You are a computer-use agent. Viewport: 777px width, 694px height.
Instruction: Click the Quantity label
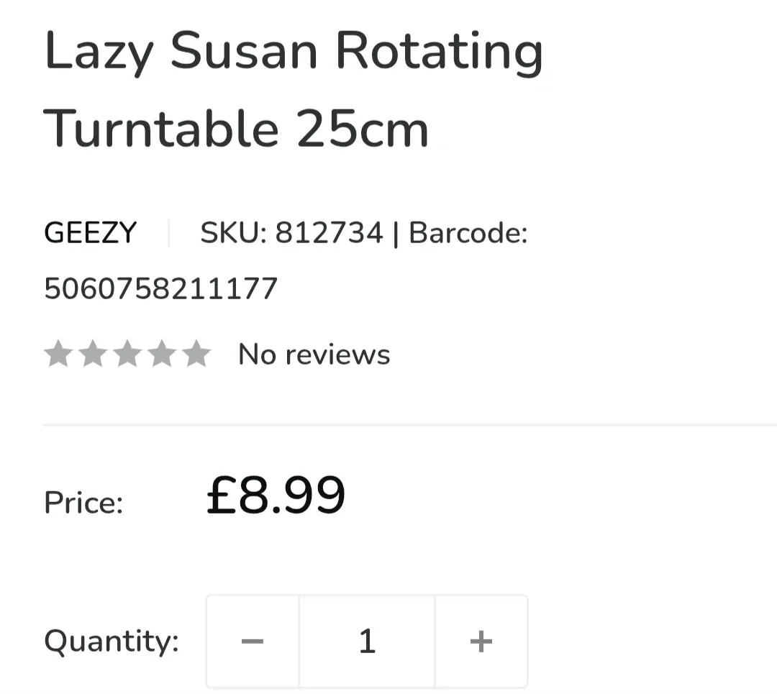click(111, 640)
